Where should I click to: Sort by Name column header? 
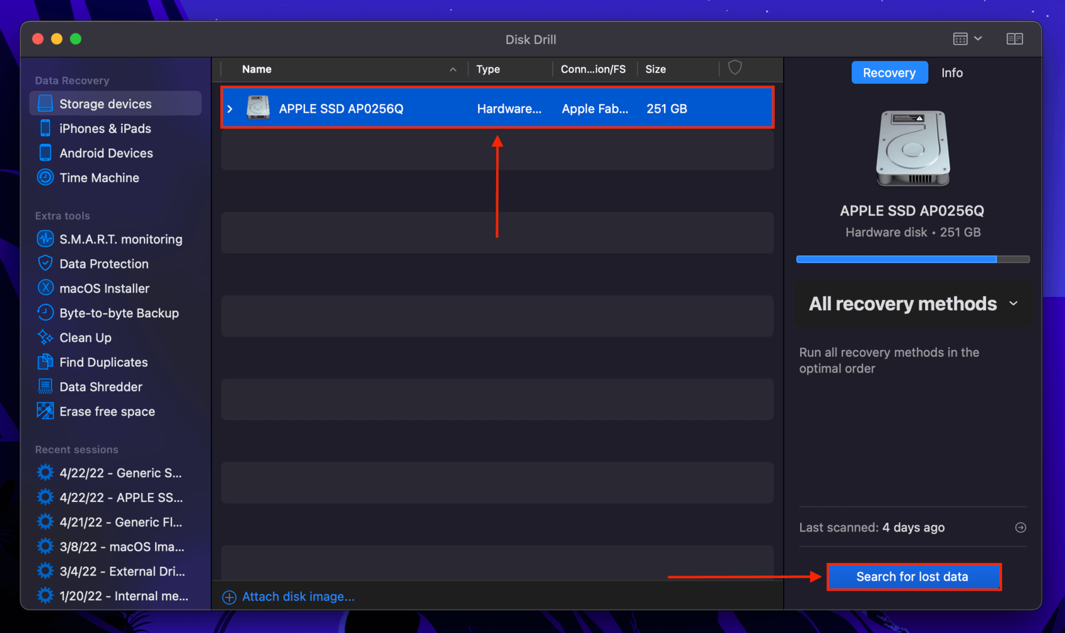pyautogui.click(x=257, y=69)
